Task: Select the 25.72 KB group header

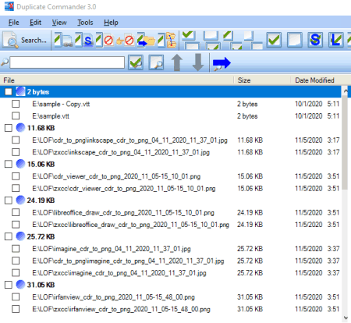Action: (x=170, y=236)
